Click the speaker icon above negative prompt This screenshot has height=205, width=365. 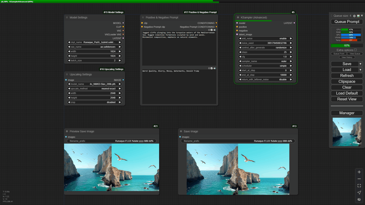pos(214,68)
